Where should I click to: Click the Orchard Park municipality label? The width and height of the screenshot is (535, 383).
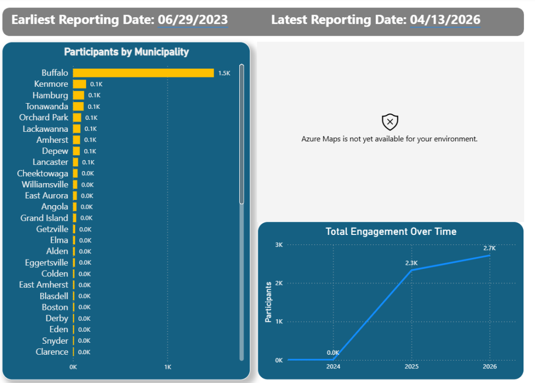tap(44, 117)
